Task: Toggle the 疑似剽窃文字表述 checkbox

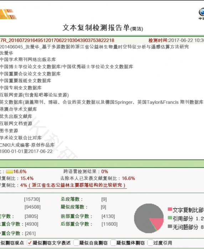Action: click(30, 243)
